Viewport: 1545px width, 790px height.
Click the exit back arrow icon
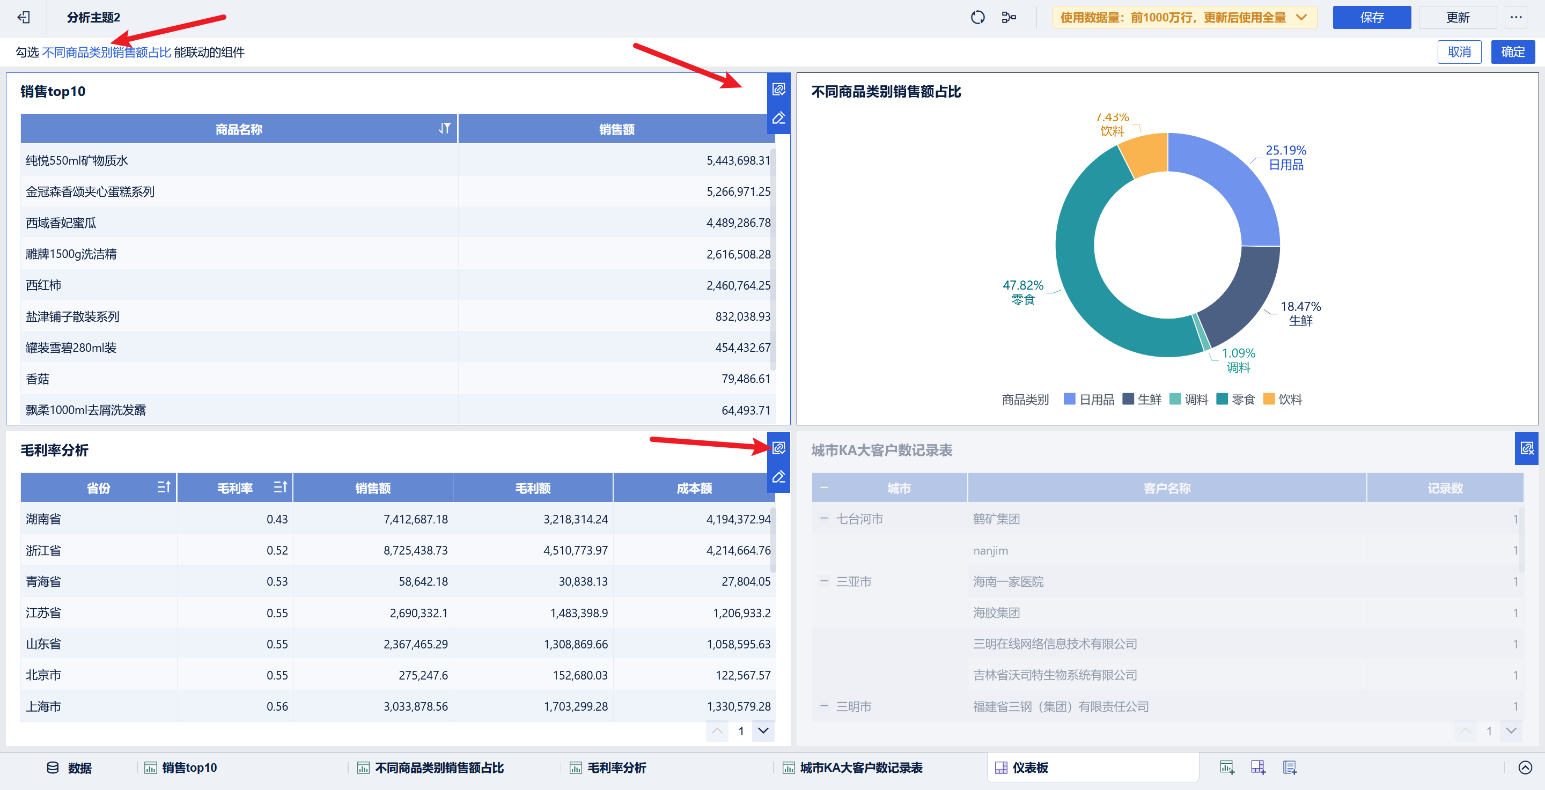point(24,17)
